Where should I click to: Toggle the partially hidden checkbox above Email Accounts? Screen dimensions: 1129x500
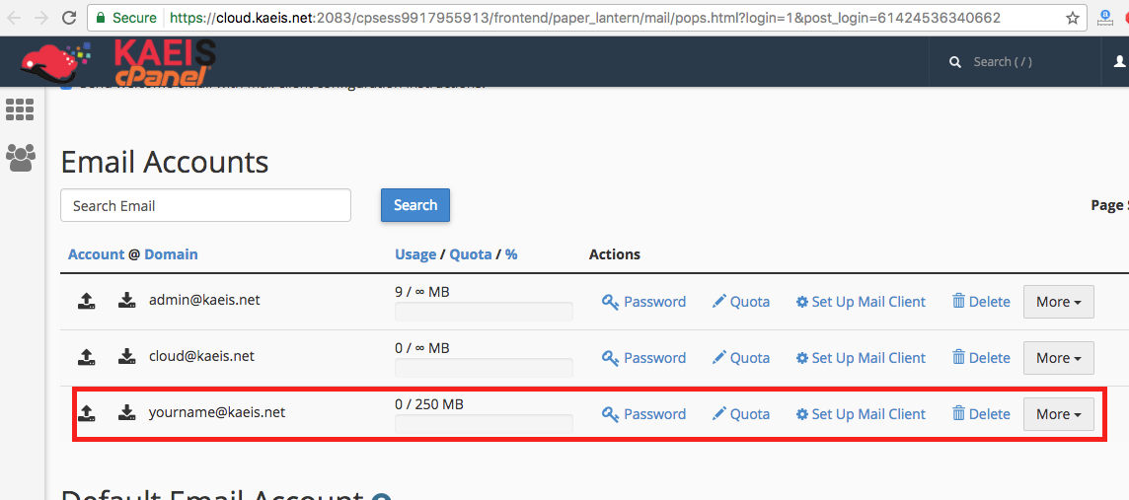[66, 87]
